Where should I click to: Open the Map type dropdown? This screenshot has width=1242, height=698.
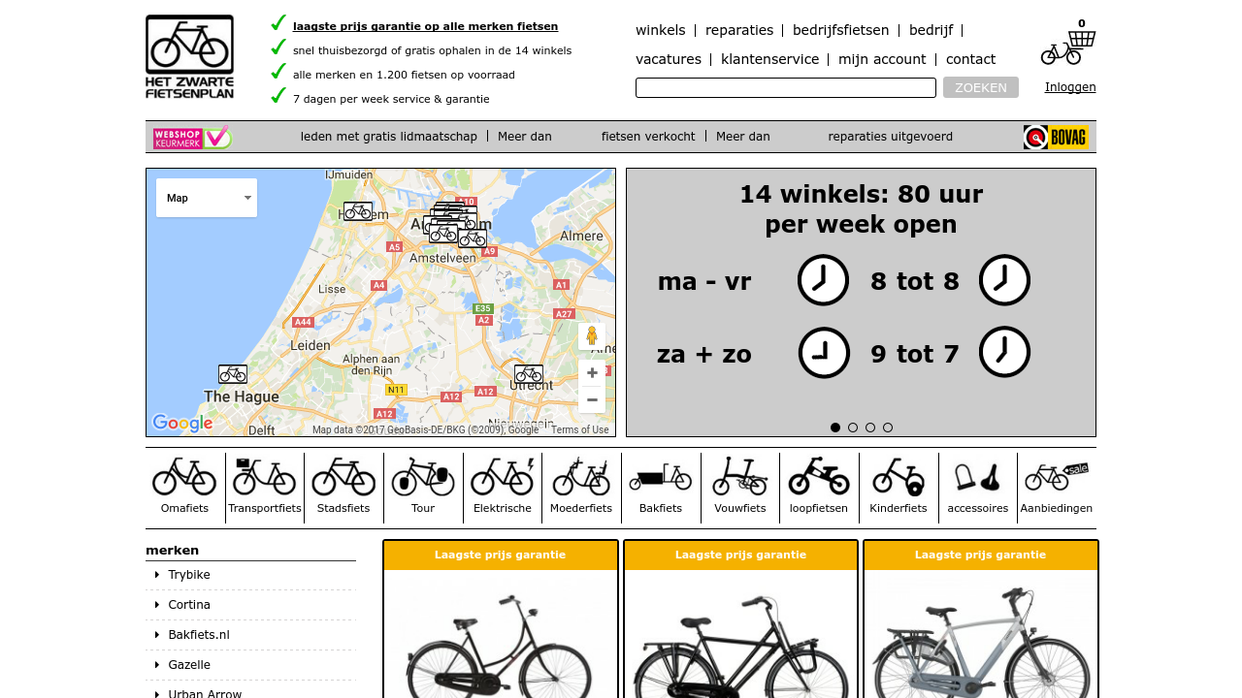click(x=206, y=198)
